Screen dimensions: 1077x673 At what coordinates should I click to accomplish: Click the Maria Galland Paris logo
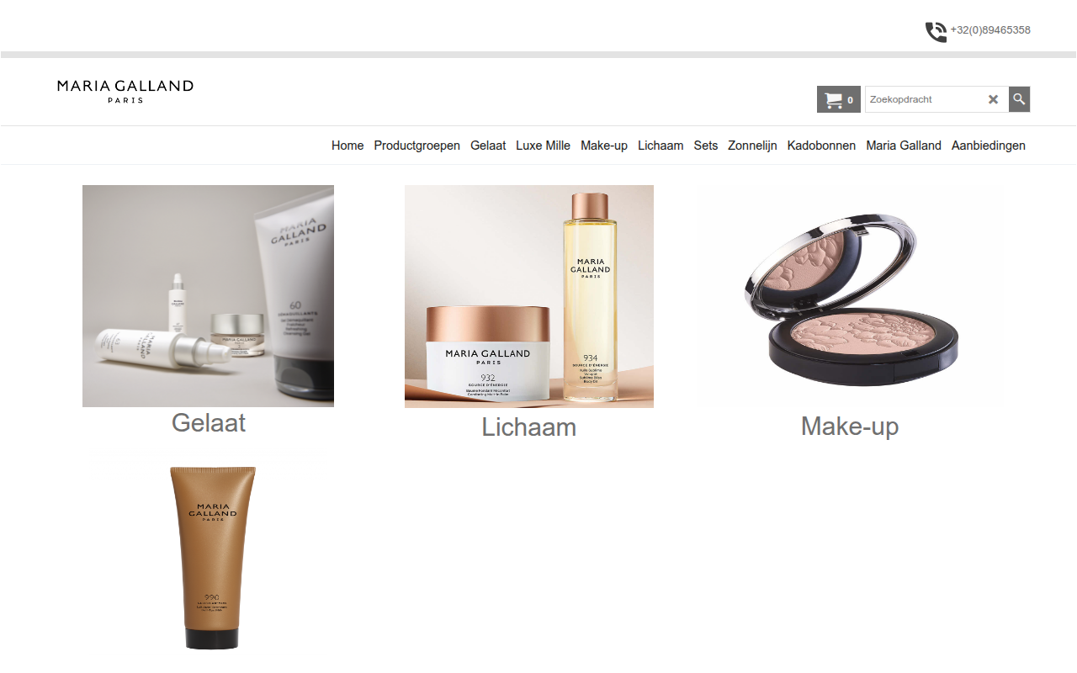(x=125, y=91)
